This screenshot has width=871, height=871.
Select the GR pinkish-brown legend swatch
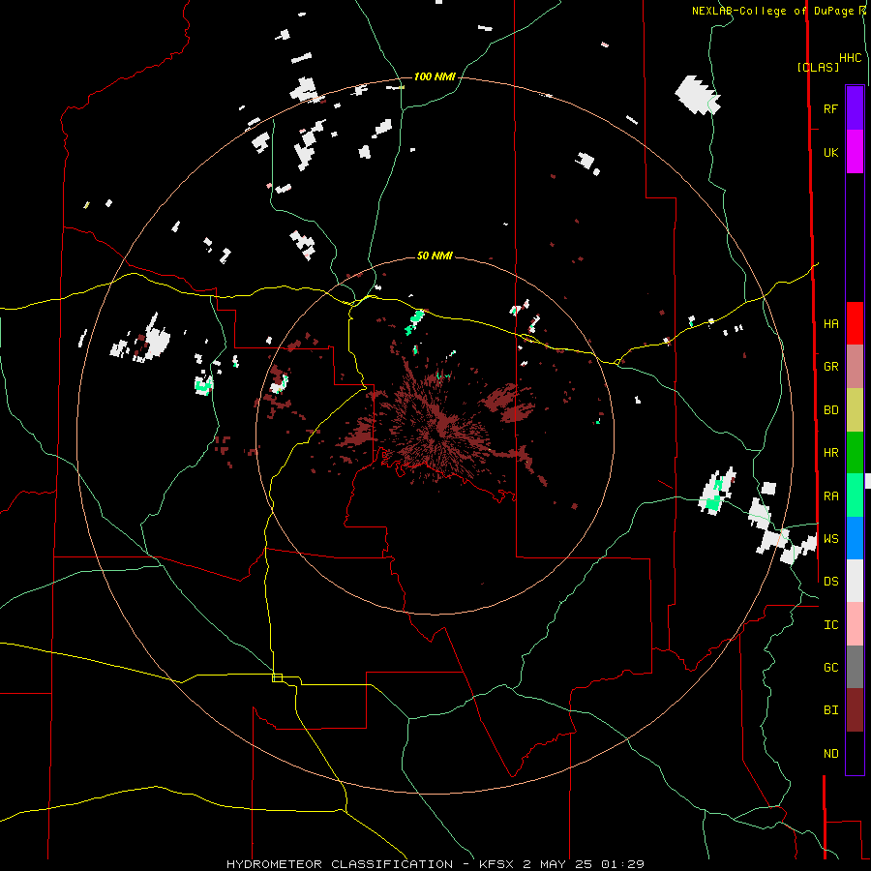[855, 367]
